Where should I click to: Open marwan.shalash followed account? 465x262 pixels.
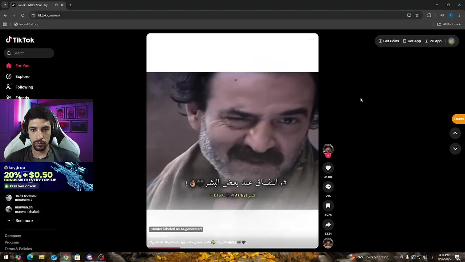click(23, 209)
